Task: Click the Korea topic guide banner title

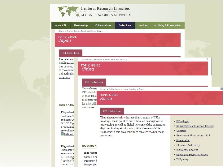Action: coord(106,98)
